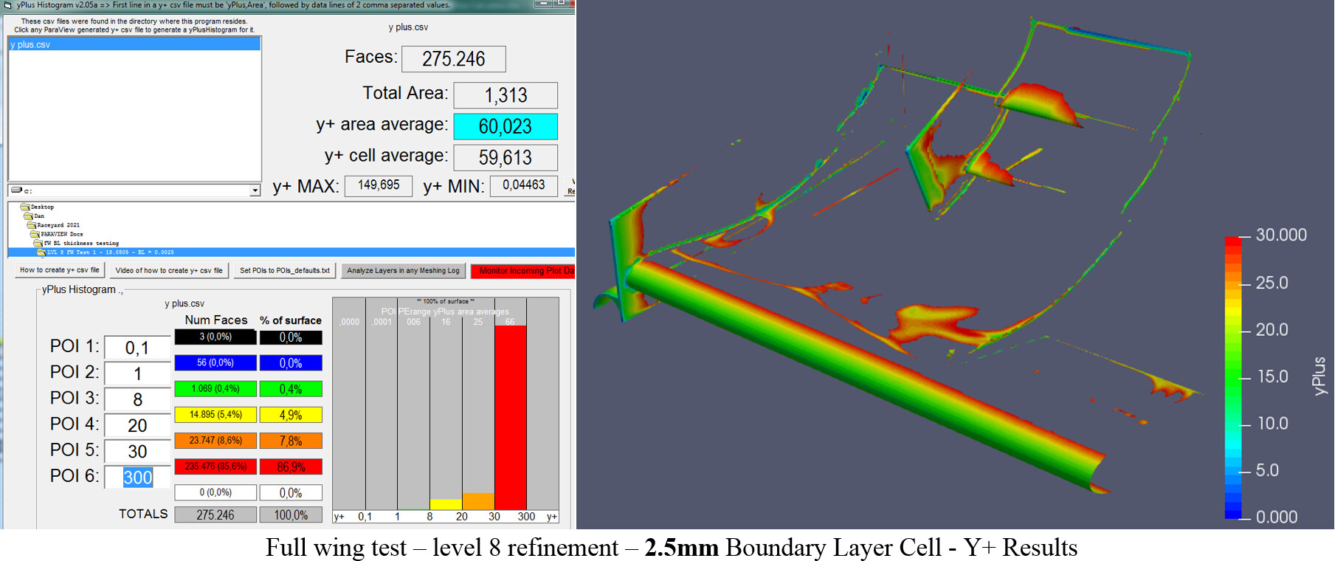Screen dimensions: 1335x561
Task: Click 'Video of how to create y+ csv file'
Action: 168,271
